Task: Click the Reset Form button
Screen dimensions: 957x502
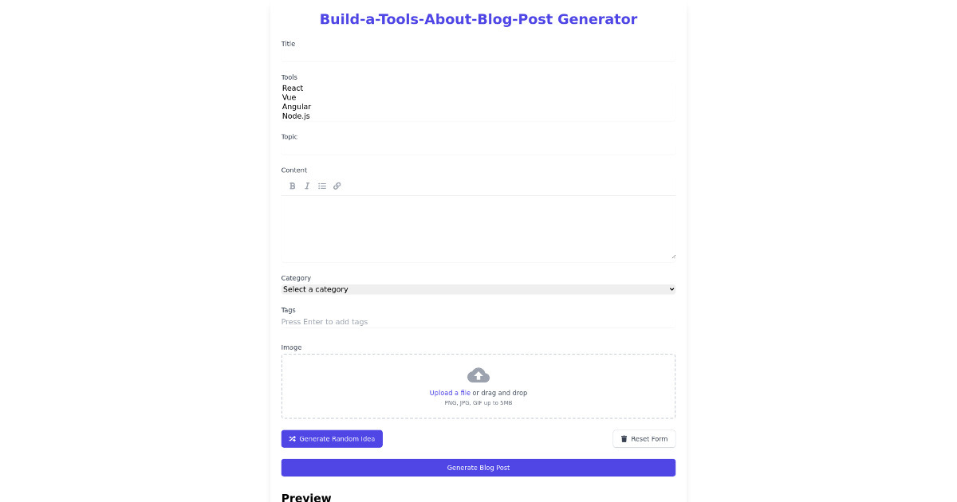Action: (644, 438)
